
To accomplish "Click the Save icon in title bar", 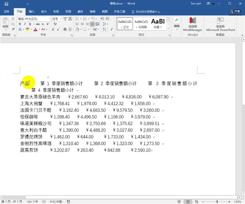I will (6, 4).
